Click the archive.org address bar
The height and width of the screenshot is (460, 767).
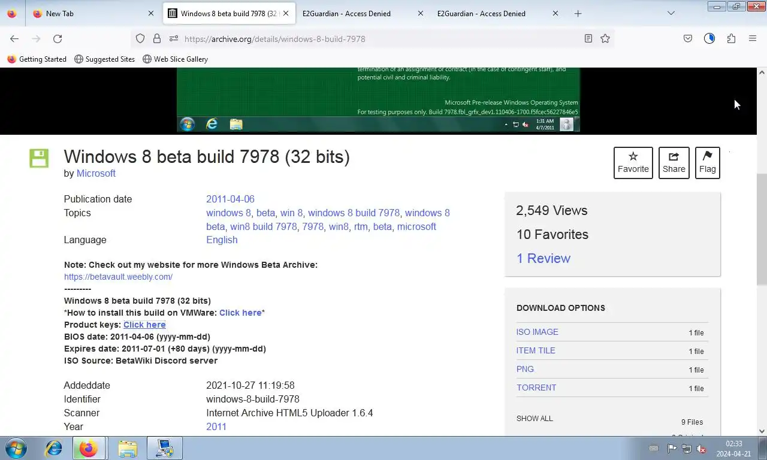pyautogui.click(x=372, y=39)
